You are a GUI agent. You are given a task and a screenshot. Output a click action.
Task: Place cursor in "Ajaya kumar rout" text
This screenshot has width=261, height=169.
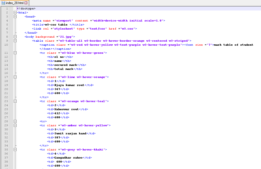69,85
